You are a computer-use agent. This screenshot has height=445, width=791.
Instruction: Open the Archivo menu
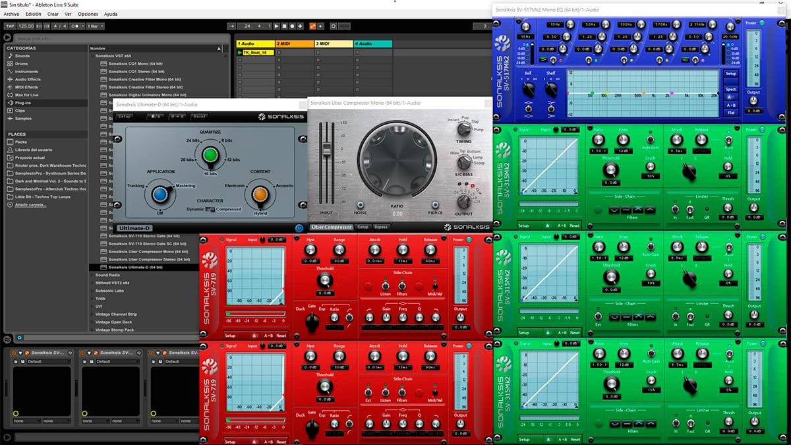11,14
